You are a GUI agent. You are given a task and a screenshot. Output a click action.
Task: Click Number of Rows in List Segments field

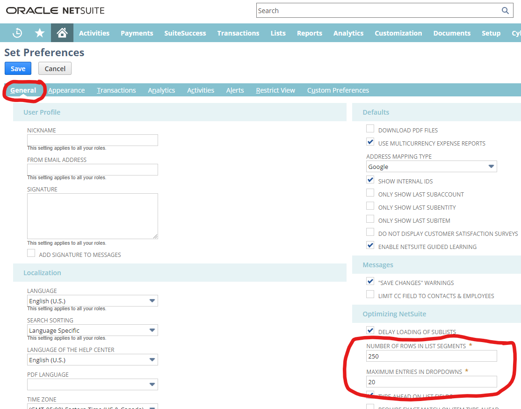pyautogui.click(x=431, y=356)
